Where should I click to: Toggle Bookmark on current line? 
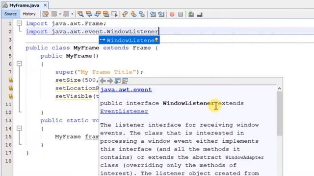(142, 14)
